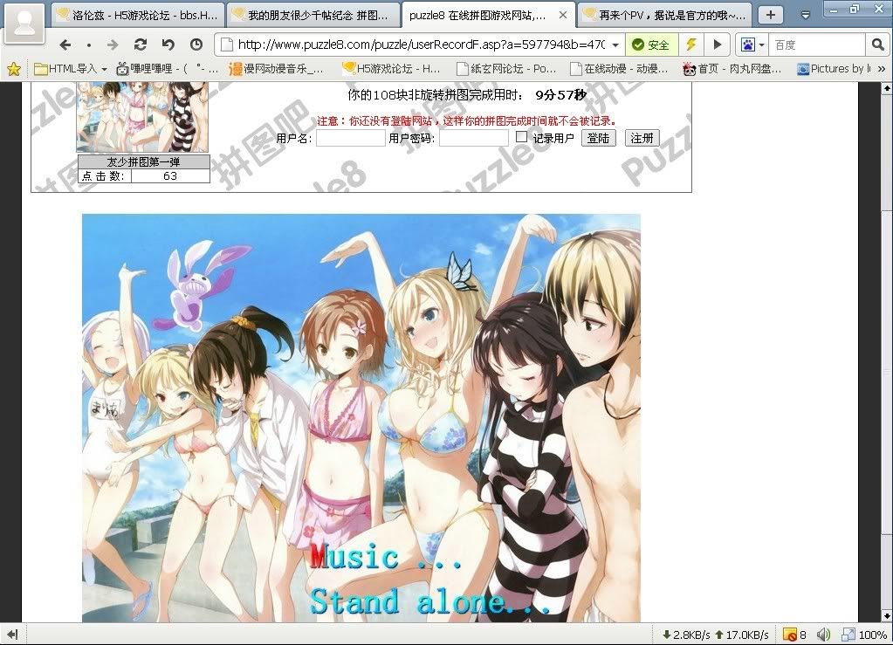The width and height of the screenshot is (893, 645).
Task: Open the 在线动漫 bookmark
Action: tap(619, 69)
